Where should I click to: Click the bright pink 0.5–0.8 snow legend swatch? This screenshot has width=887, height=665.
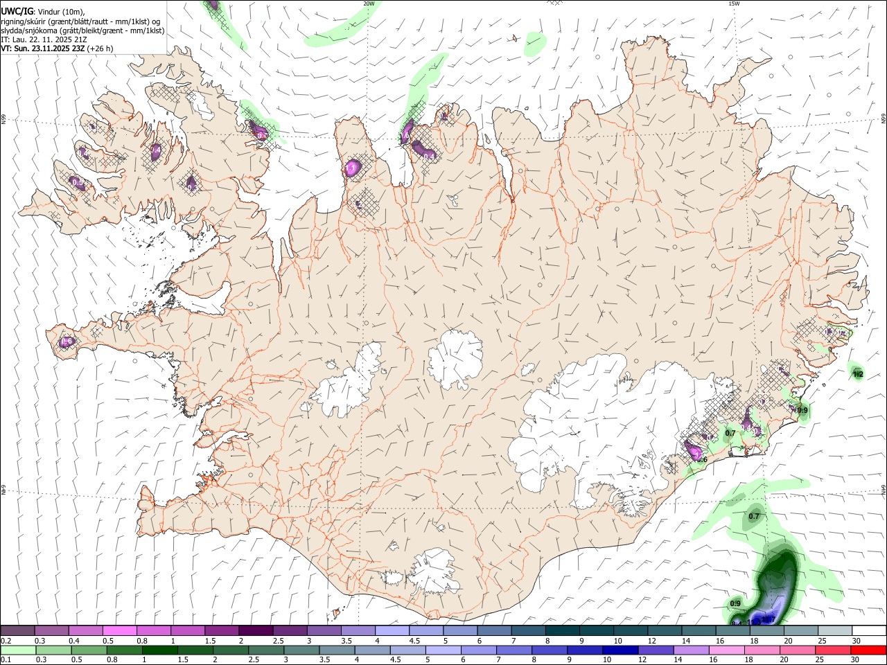point(119,630)
